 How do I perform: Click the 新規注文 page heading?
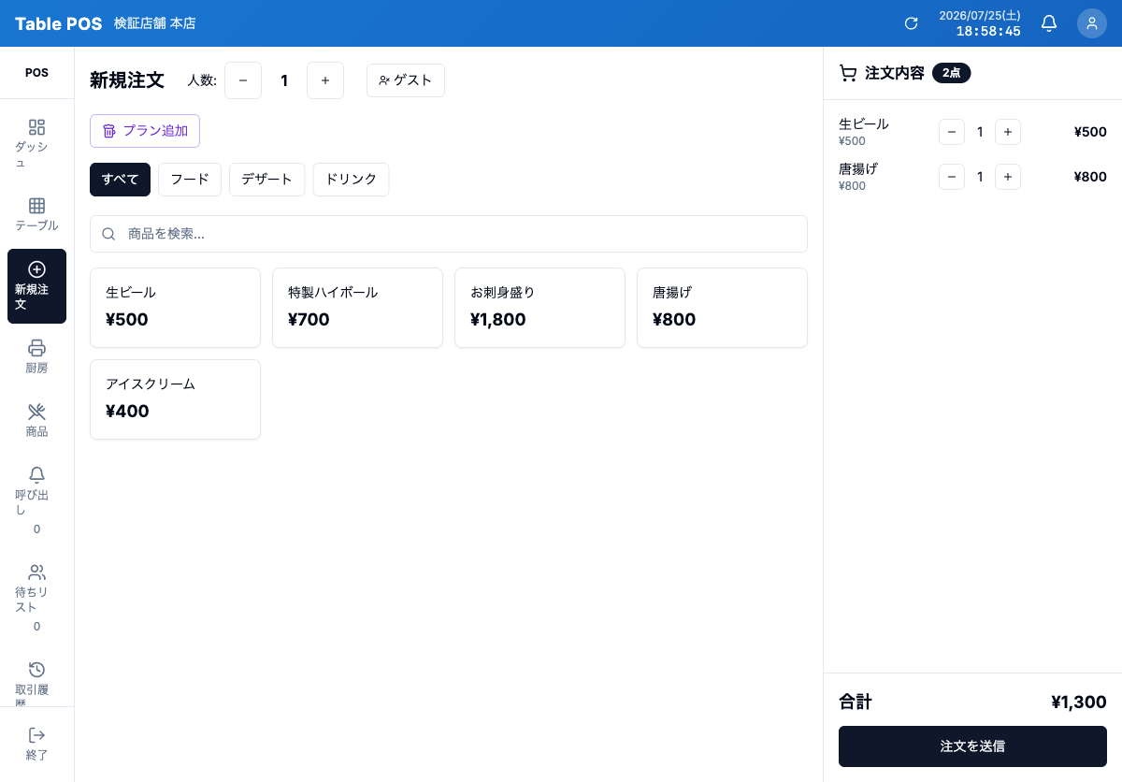tap(127, 80)
